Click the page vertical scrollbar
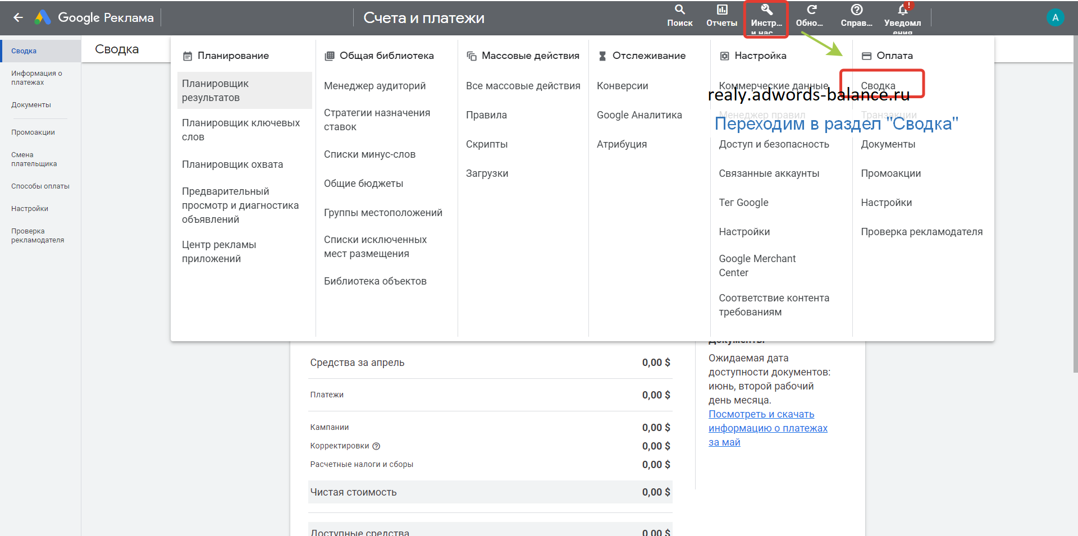Image resolution: width=1078 pixels, height=536 pixels. click(1075, 225)
